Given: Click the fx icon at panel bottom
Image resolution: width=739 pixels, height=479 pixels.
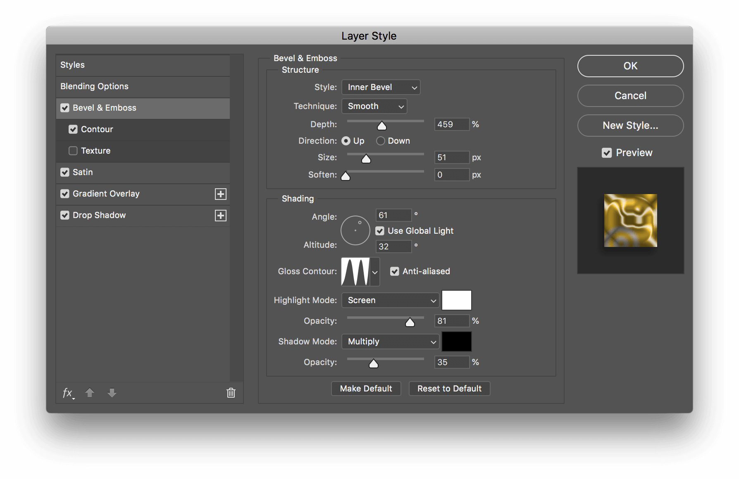Looking at the screenshot, I should tap(67, 393).
